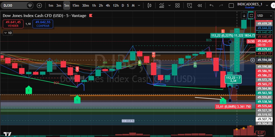Click the INDICADORES_1 layout name
This screenshot has width=275, height=137.
tap(250, 4)
